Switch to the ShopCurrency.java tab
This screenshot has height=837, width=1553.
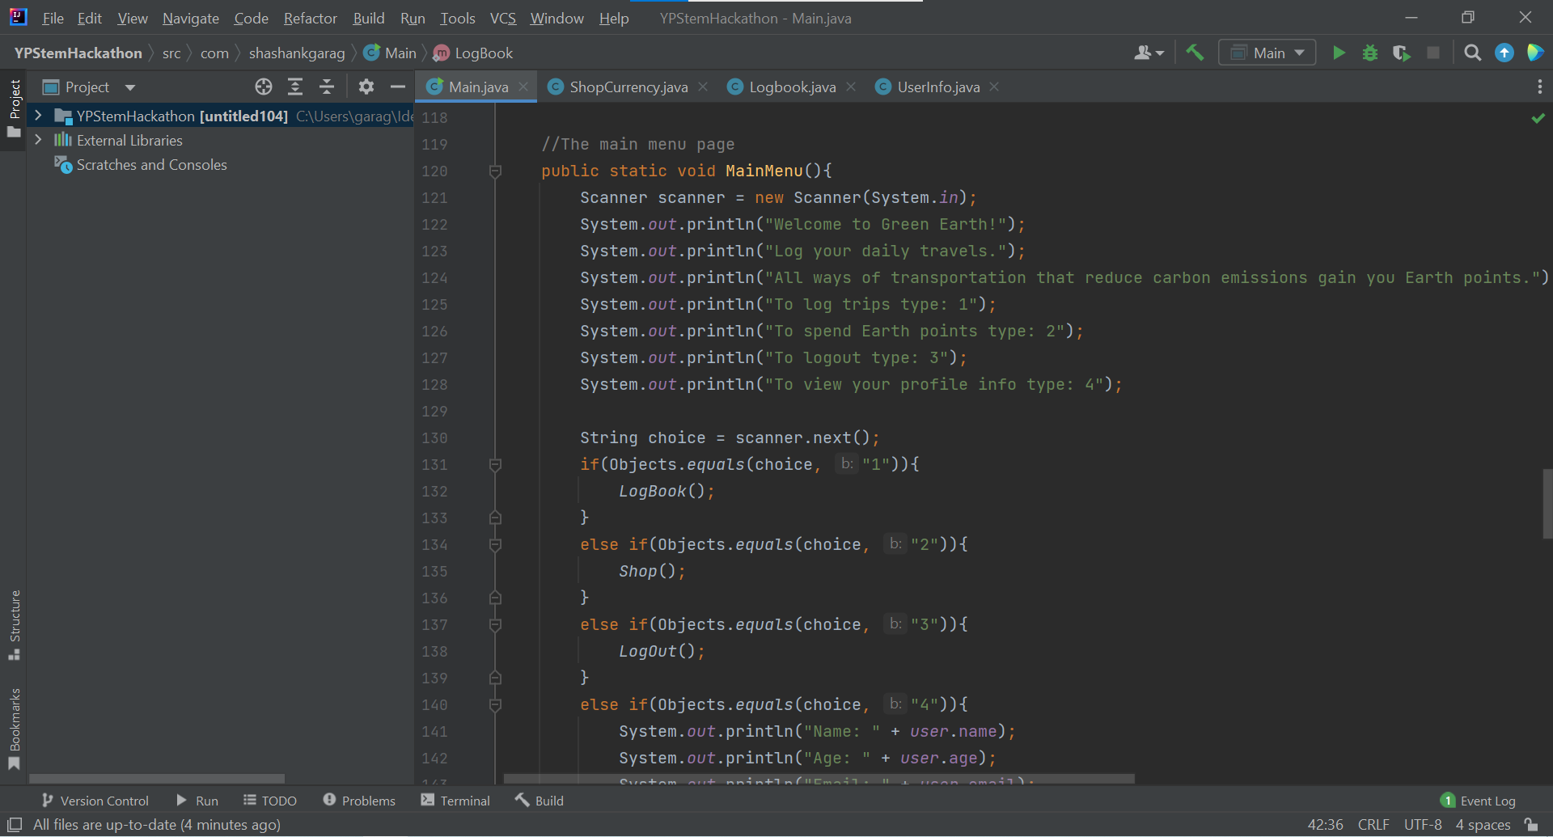point(628,87)
